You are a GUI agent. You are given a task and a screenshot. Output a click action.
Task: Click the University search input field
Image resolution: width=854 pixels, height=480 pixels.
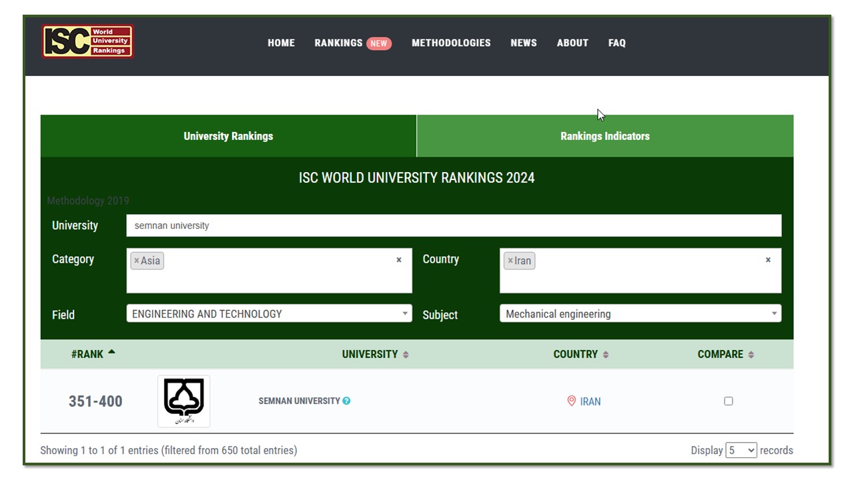click(x=454, y=225)
